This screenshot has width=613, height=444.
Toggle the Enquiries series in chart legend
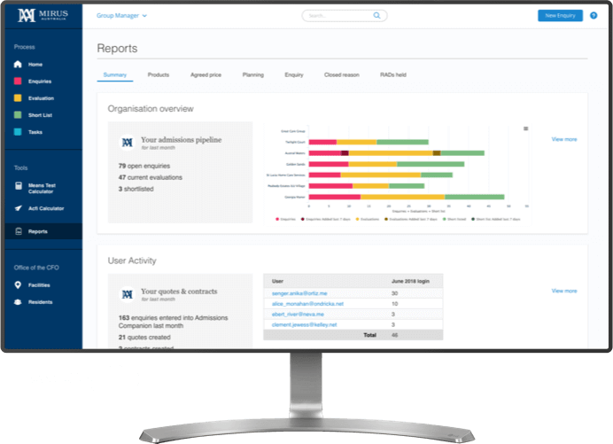click(x=285, y=219)
